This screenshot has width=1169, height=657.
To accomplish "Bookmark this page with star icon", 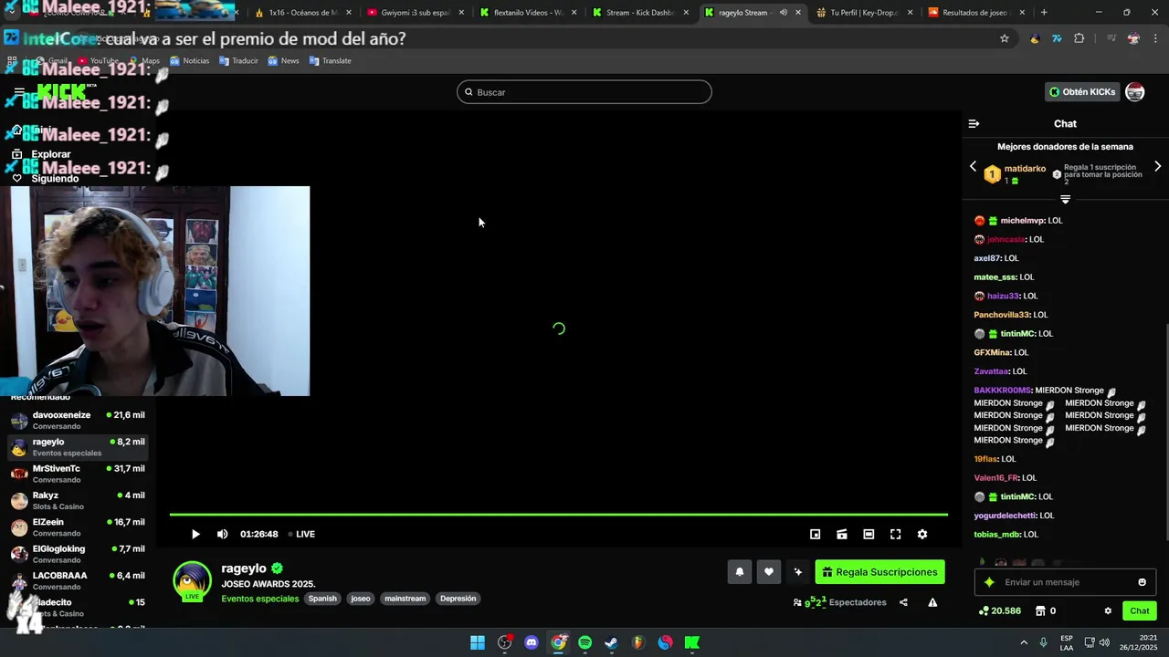I will tap(1005, 38).
